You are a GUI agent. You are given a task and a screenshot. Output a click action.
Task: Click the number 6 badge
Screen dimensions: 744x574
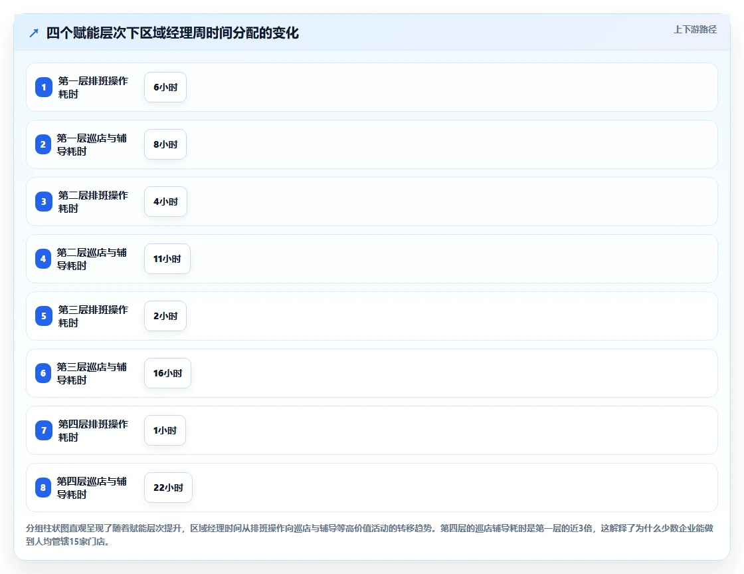click(x=43, y=373)
